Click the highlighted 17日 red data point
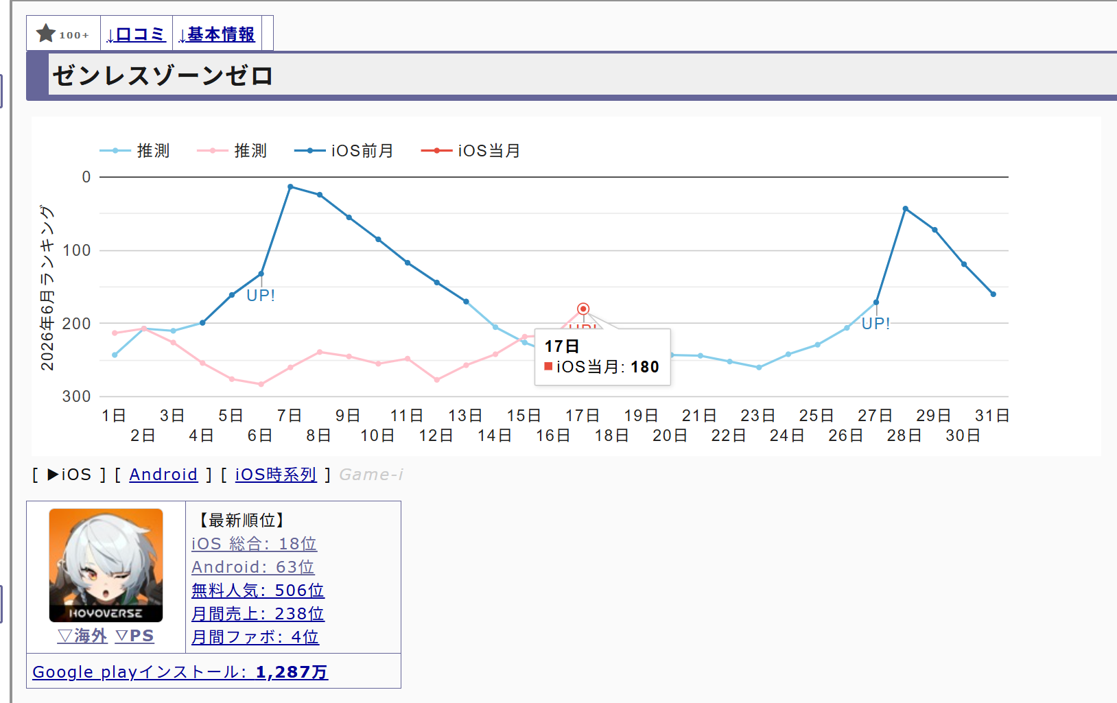Image resolution: width=1117 pixels, height=703 pixels. coord(583,309)
